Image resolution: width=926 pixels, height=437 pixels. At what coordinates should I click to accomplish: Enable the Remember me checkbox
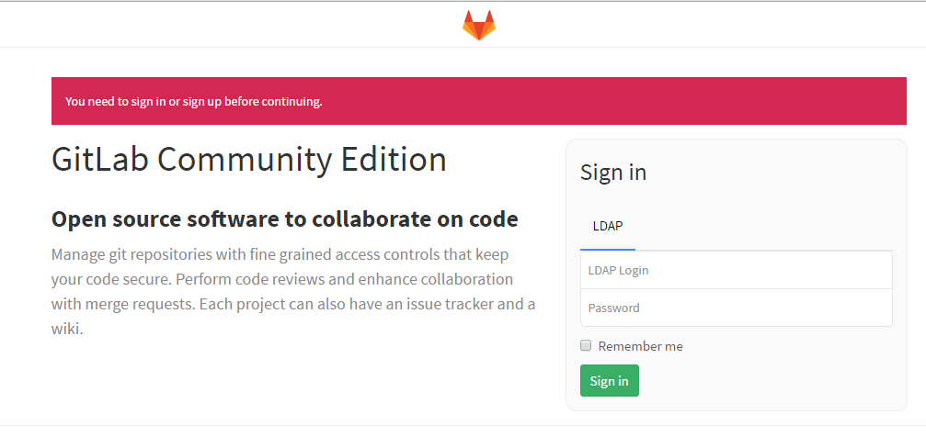click(586, 346)
